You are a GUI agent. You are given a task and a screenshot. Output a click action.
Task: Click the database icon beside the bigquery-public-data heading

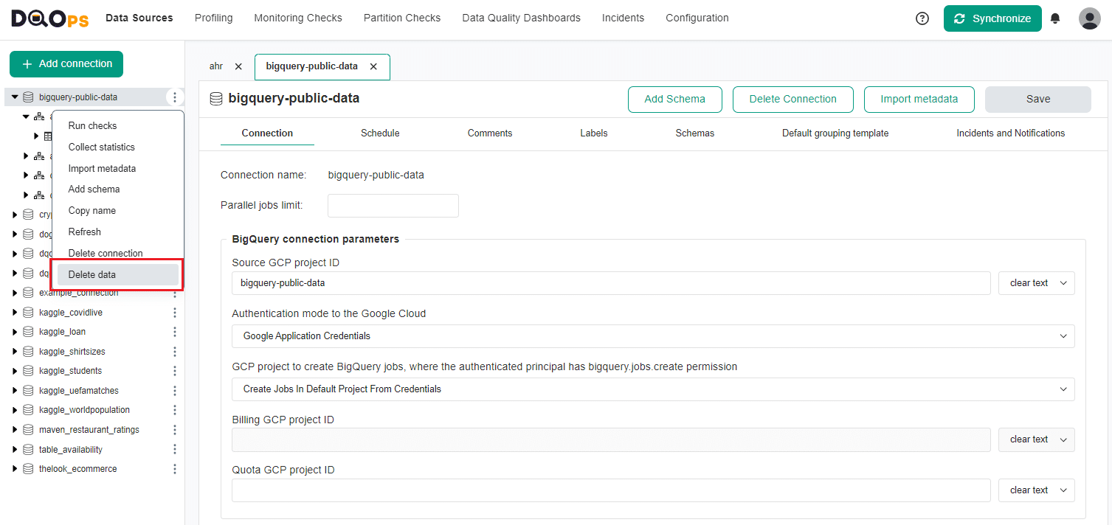point(216,99)
